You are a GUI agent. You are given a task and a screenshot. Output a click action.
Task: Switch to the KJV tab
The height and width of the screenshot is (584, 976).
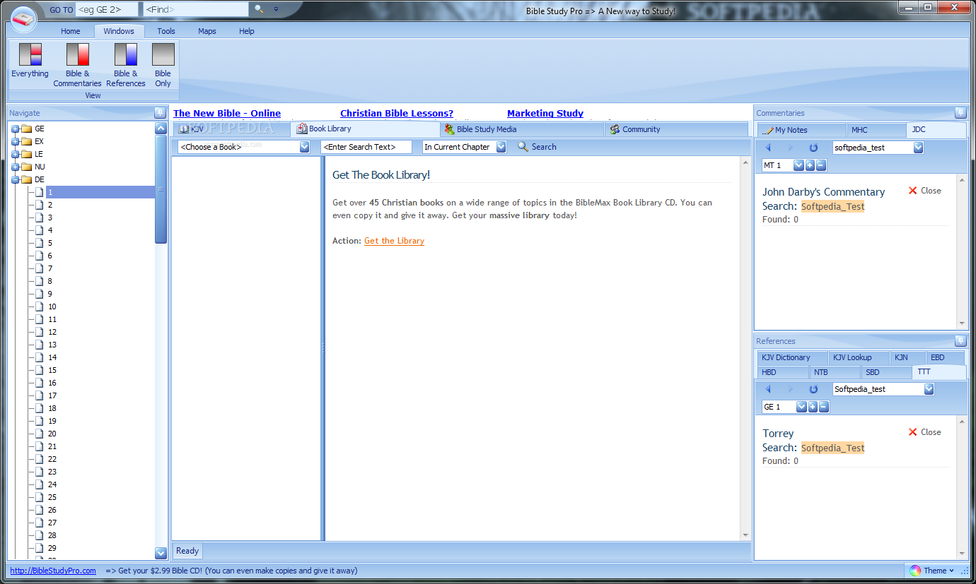tap(231, 129)
